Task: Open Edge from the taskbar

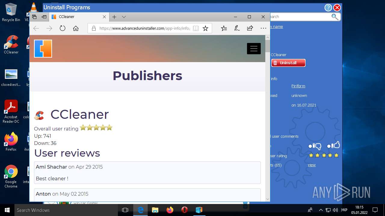Action: coord(140,210)
